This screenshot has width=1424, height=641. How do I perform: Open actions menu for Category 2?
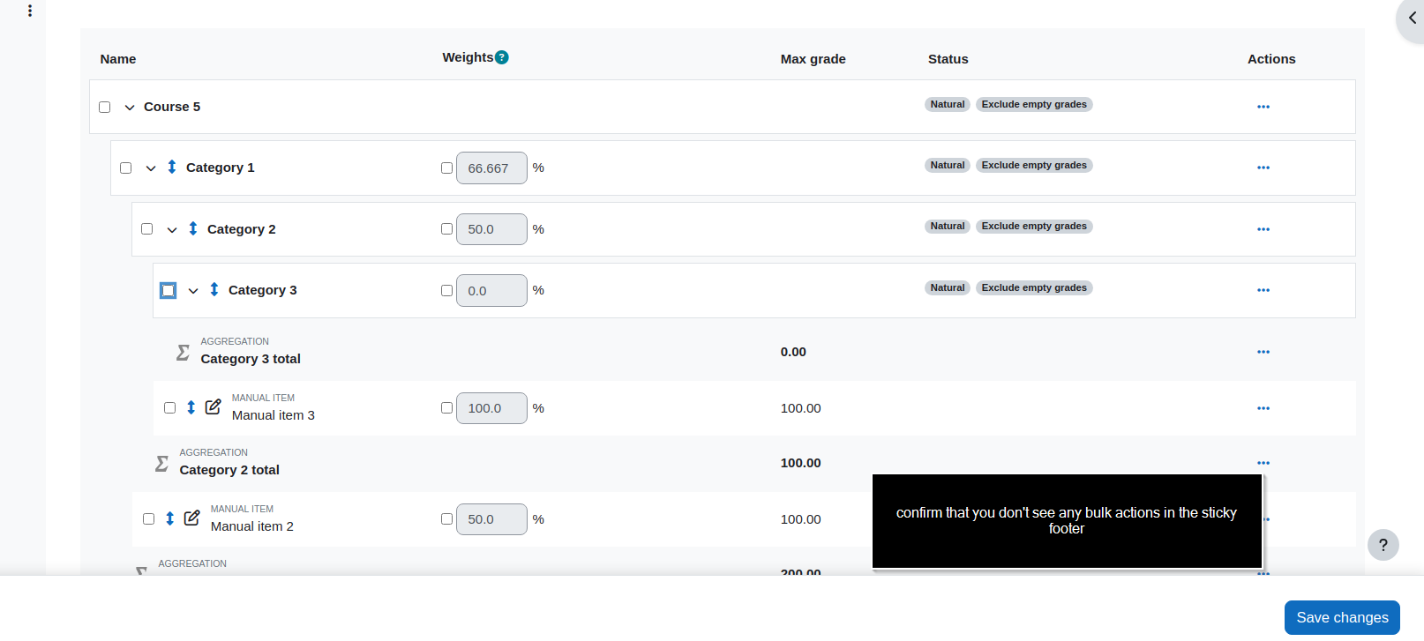pyautogui.click(x=1263, y=229)
